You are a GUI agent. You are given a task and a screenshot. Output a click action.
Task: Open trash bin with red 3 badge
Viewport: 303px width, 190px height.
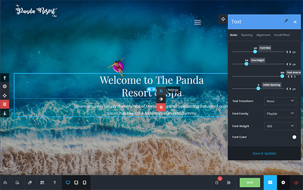click(217, 182)
